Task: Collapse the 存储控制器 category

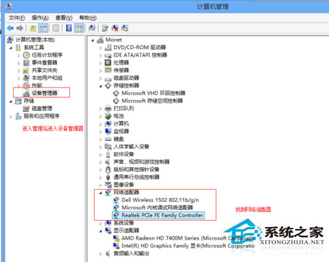Action: click(101, 86)
